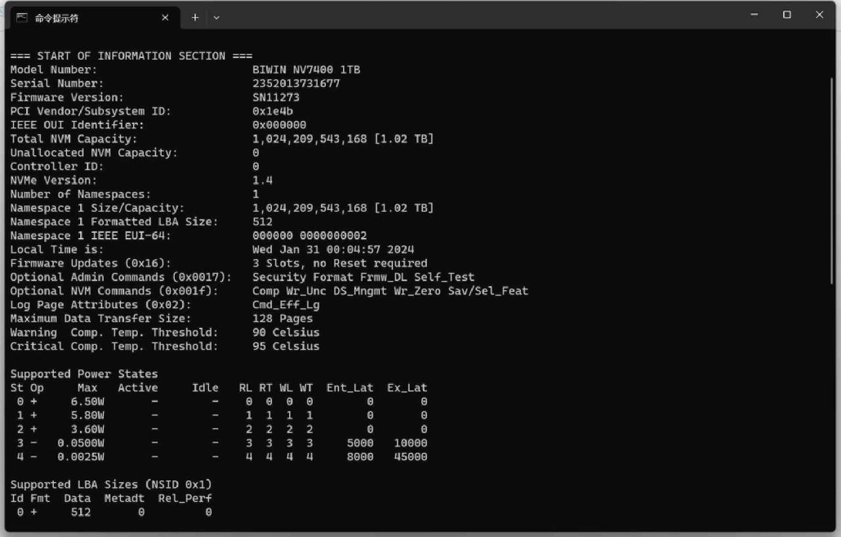Click the "IEEE OUI Identifier:" label

[x=78, y=125]
